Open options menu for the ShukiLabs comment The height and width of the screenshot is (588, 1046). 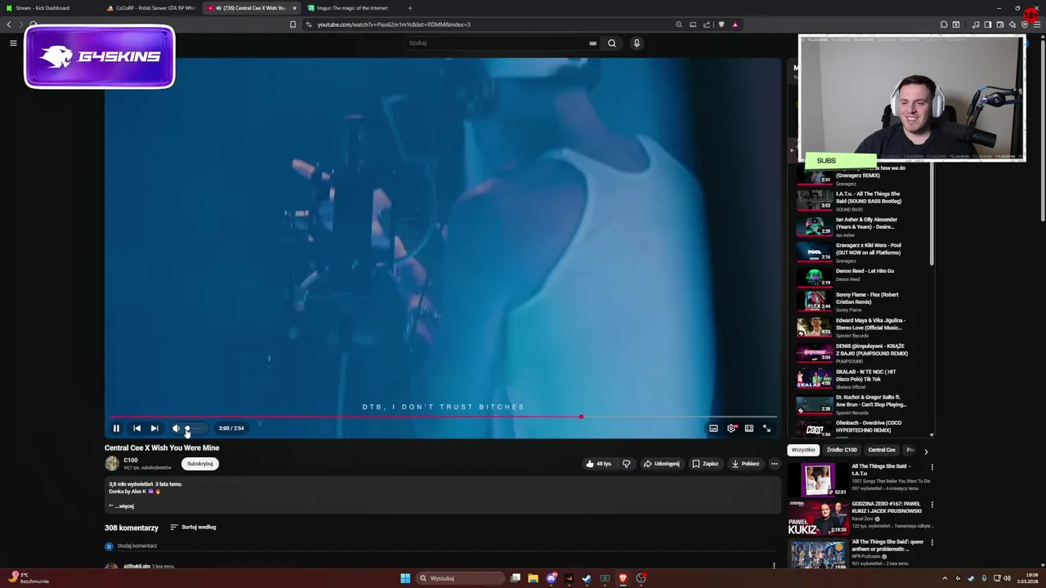(774, 565)
